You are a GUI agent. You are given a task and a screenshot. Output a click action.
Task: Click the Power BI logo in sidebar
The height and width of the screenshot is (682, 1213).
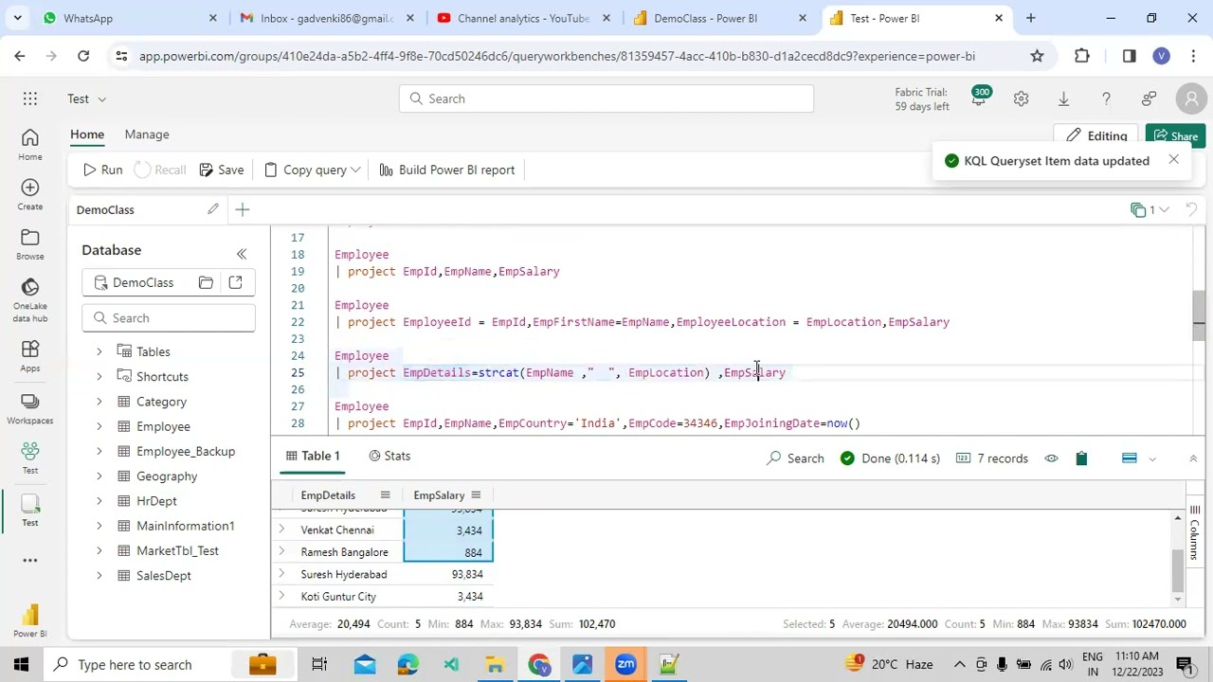(29, 620)
